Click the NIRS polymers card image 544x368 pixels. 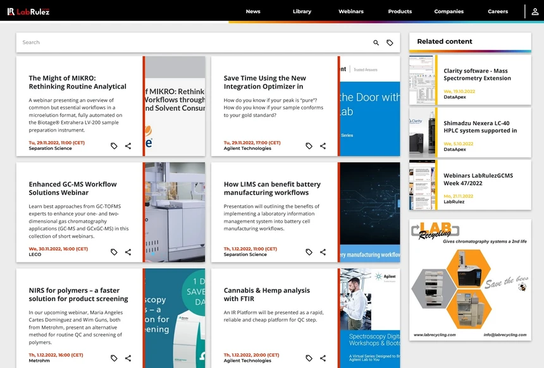(x=175, y=318)
